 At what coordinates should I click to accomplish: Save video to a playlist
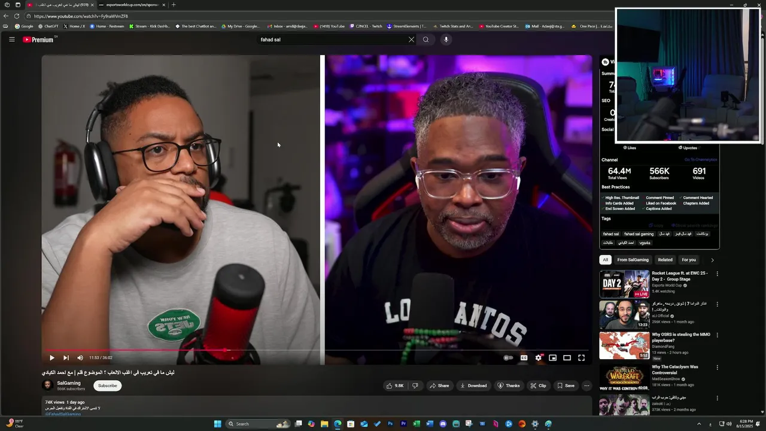pos(566,386)
